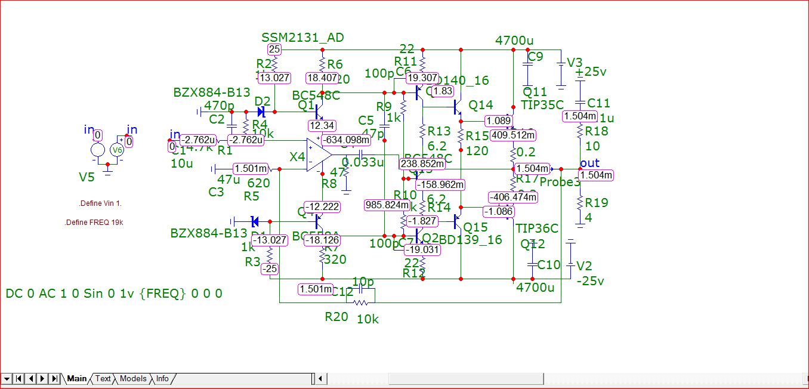Viewport: 809px width, 389px height.
Task: Select the R7 resistor symbol
Action: [x=322, y=257]
